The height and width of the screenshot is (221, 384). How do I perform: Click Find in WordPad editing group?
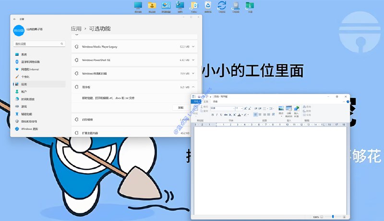pyautogui.click(x=307, y=107)
